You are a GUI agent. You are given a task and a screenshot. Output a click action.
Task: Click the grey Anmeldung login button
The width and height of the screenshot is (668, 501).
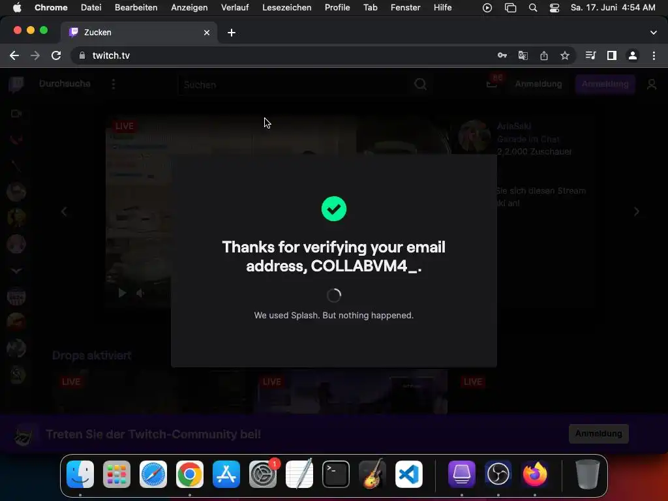538,84
